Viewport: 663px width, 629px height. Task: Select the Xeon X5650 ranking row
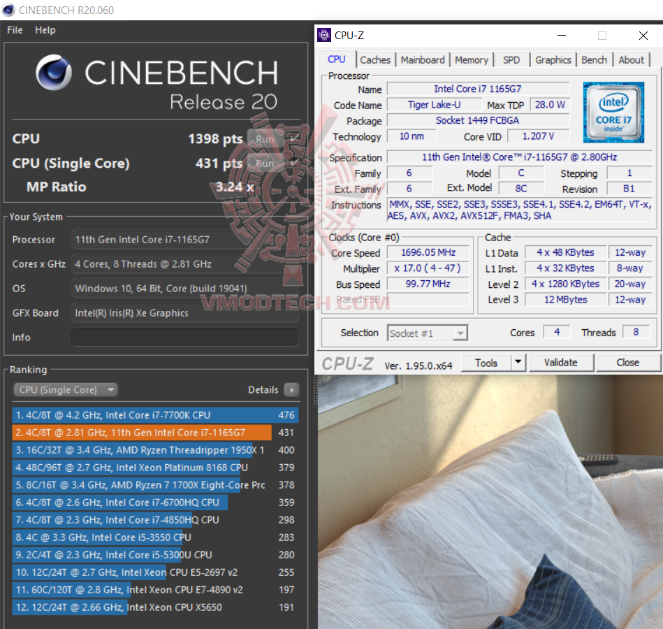click(x=155, y=607)
